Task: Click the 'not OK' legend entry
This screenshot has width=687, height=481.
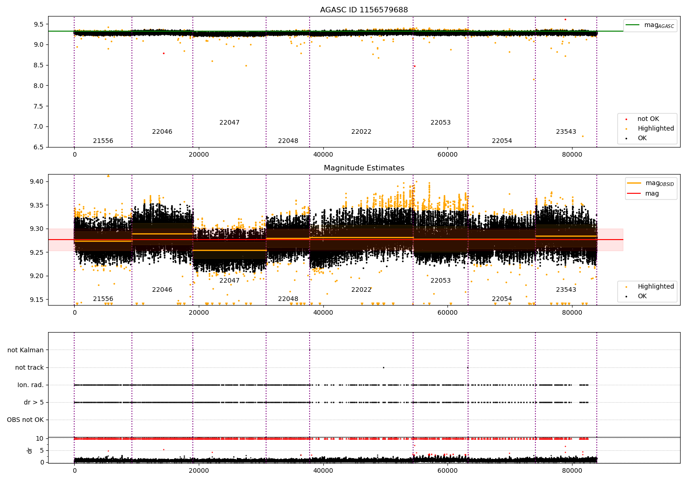Action: (648, 119)
